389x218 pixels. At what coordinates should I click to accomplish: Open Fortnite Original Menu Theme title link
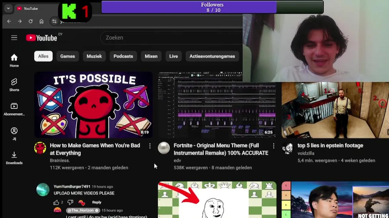pos(221,149)
